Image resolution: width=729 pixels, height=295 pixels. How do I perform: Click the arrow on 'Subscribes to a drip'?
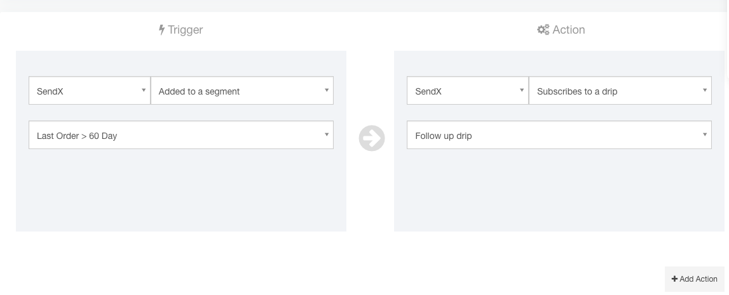click(705, 91)
